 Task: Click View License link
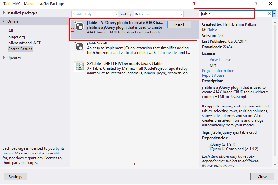221,60
